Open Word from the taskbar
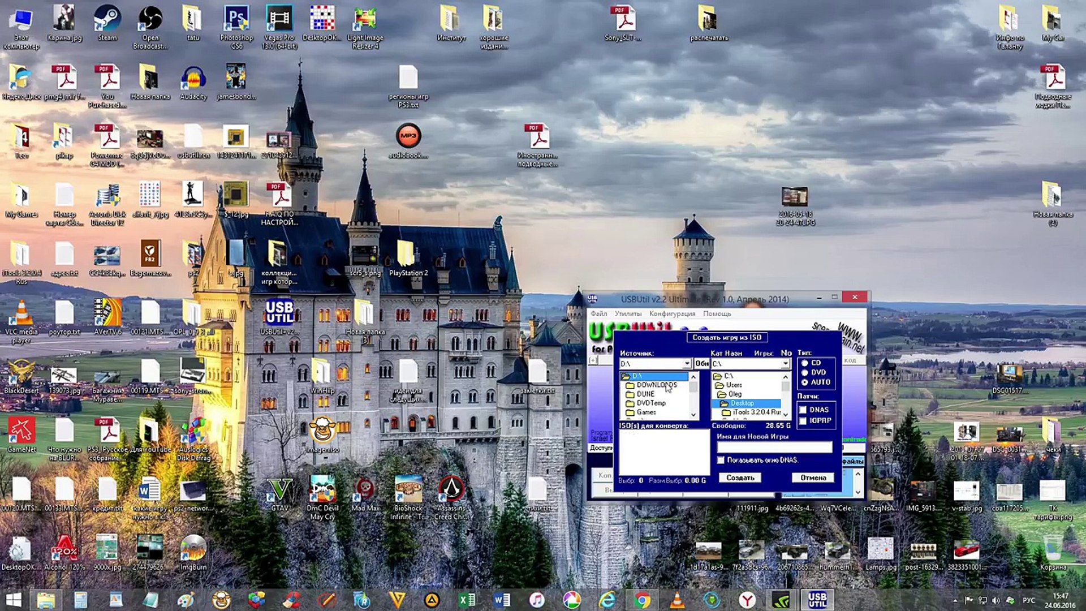The width and height of the screenshot is (1086, 611). [x=502, y=600]
